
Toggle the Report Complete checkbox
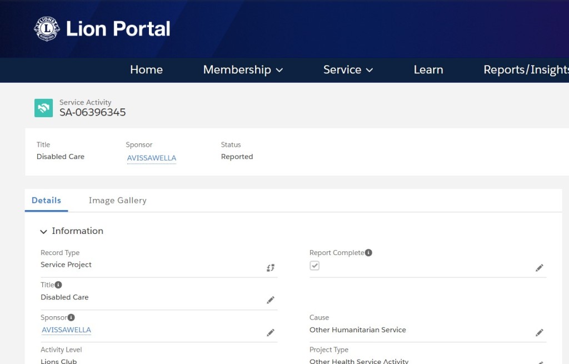coord(315,266)
